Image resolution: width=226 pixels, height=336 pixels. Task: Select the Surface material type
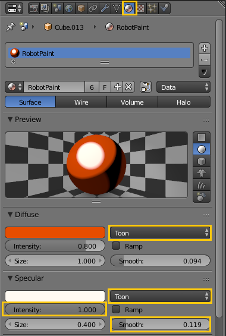(30, 102)
